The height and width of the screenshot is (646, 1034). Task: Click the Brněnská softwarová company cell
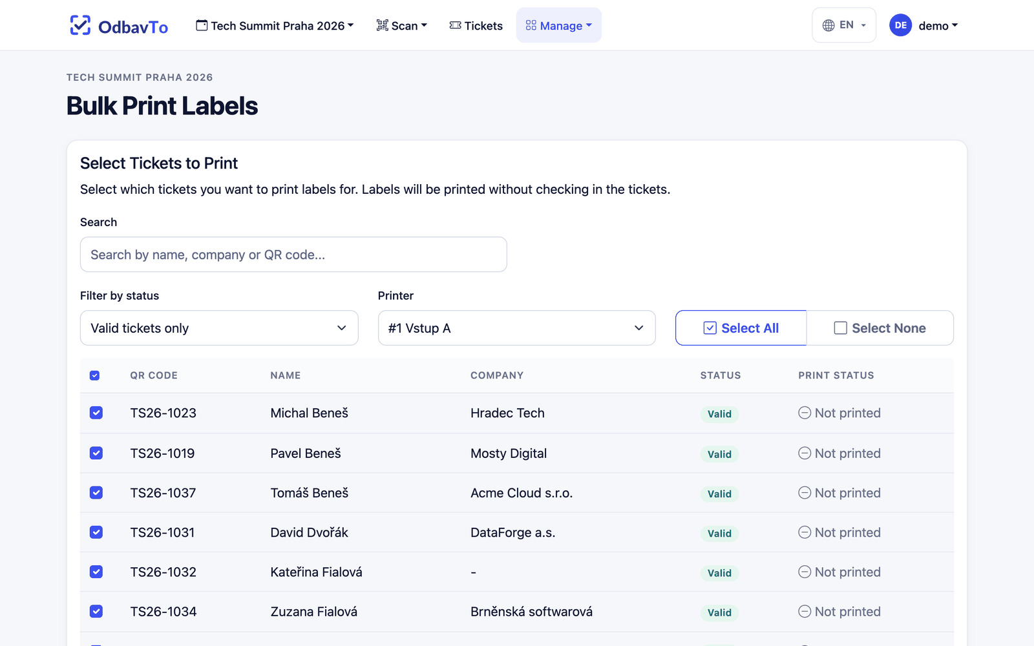click(x=531, y=611)
